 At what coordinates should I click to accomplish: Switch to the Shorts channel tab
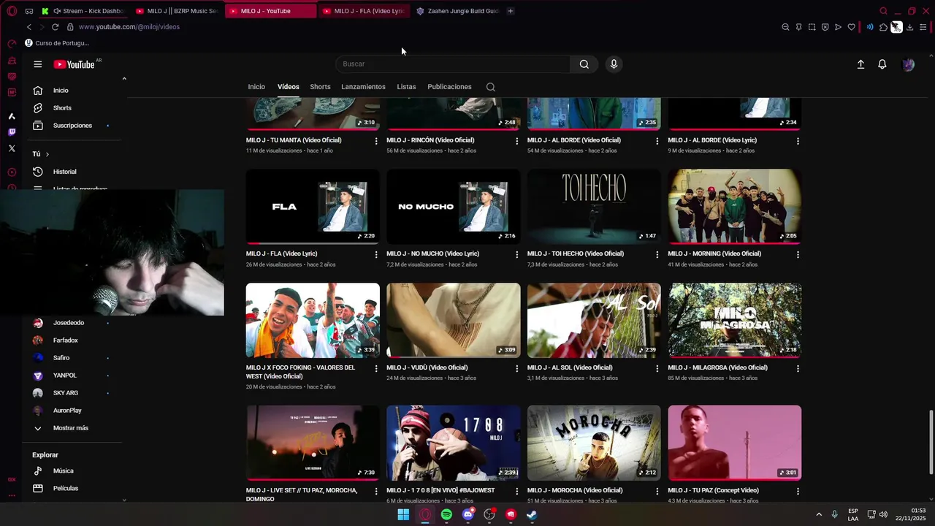tap(320, 87)
